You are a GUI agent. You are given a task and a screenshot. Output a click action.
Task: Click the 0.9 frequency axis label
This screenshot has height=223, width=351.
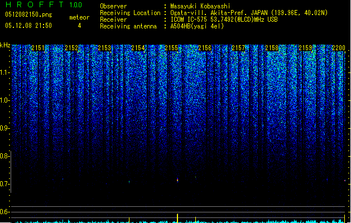(4, 128)
